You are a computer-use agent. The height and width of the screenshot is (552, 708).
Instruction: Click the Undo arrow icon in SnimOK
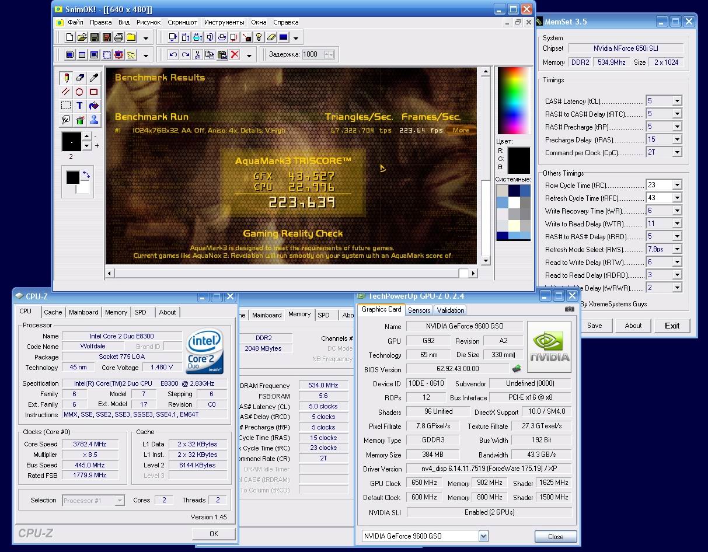[x=173, y=55]
